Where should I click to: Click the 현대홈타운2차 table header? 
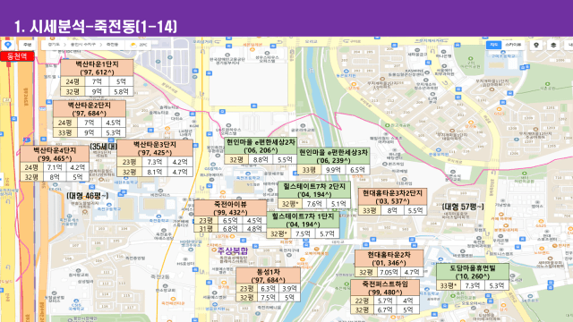click(x=389, y=258)
